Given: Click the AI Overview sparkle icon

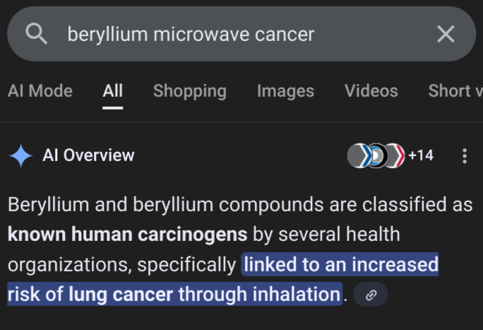Looking at the screenshot, I should pos(21,155).
